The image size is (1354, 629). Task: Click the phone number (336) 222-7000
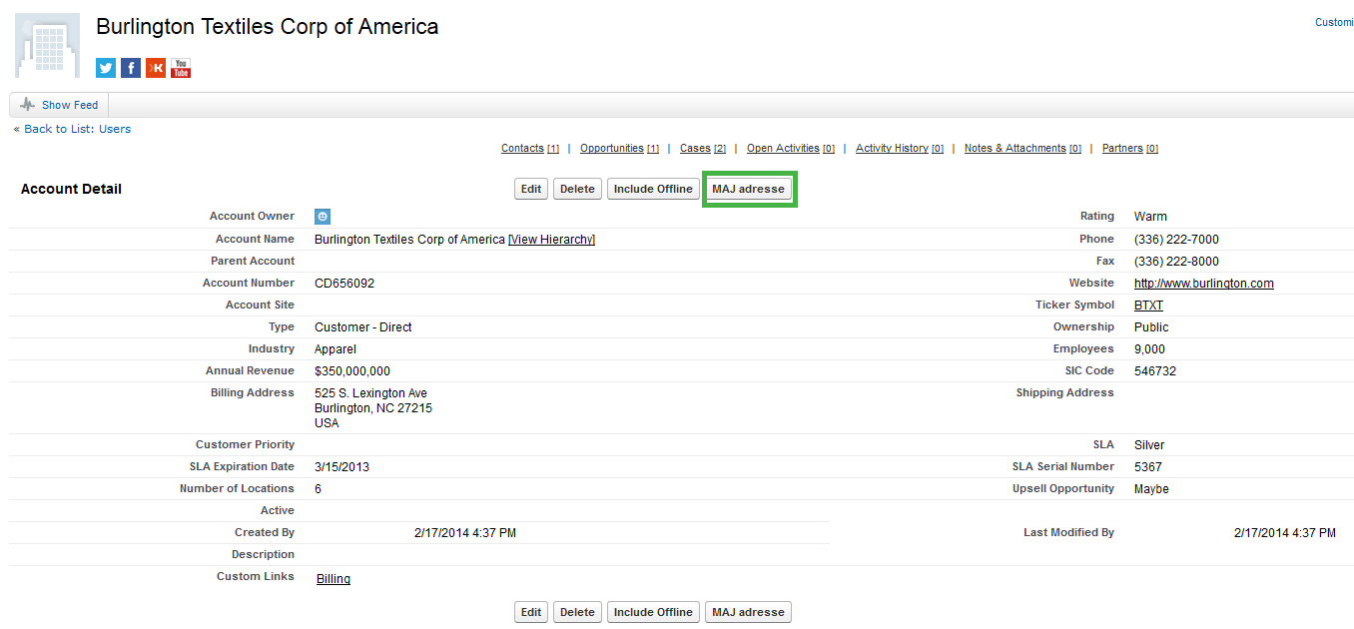point(1176,240)
